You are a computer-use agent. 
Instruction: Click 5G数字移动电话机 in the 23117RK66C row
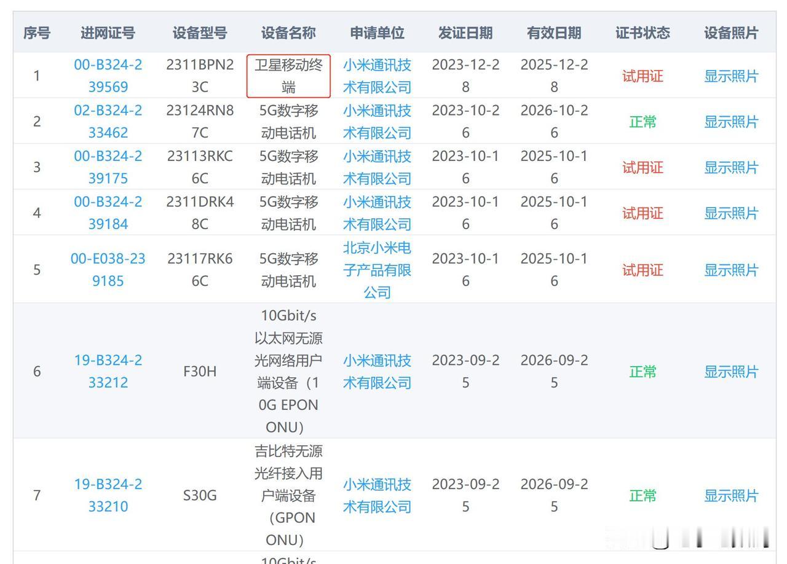(288, 270)
